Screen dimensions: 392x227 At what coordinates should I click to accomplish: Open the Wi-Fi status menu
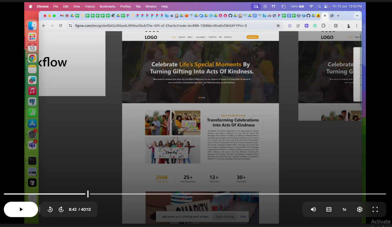click(311, 6)
